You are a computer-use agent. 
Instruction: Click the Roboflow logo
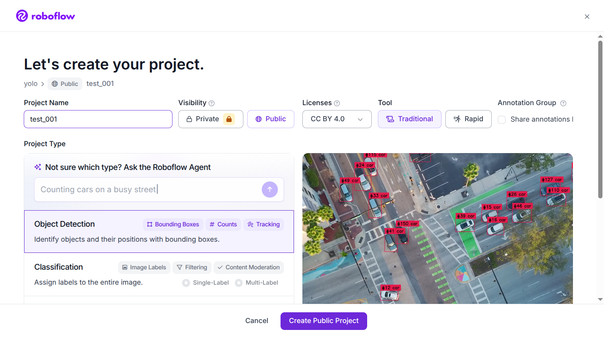46,16
